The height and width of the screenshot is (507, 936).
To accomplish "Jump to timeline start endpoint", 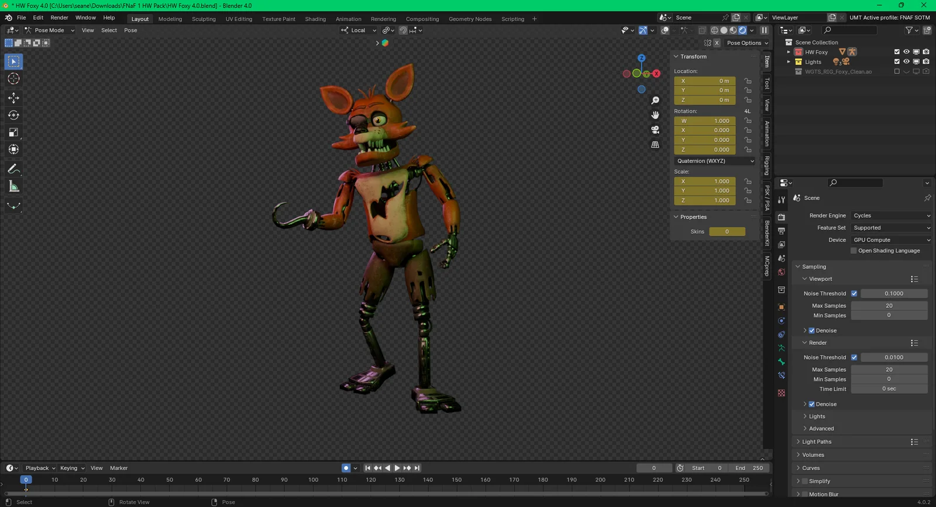I will [x=367, y=468].
